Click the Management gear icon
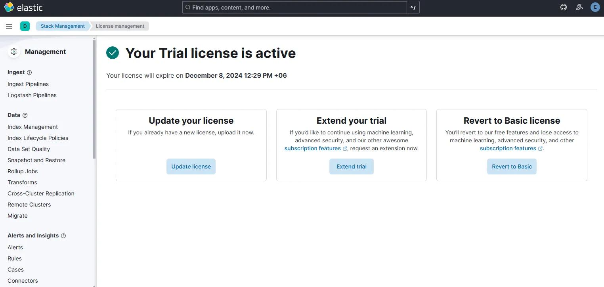This screenshot has width=604, height=287. click(x=14, y=52)
